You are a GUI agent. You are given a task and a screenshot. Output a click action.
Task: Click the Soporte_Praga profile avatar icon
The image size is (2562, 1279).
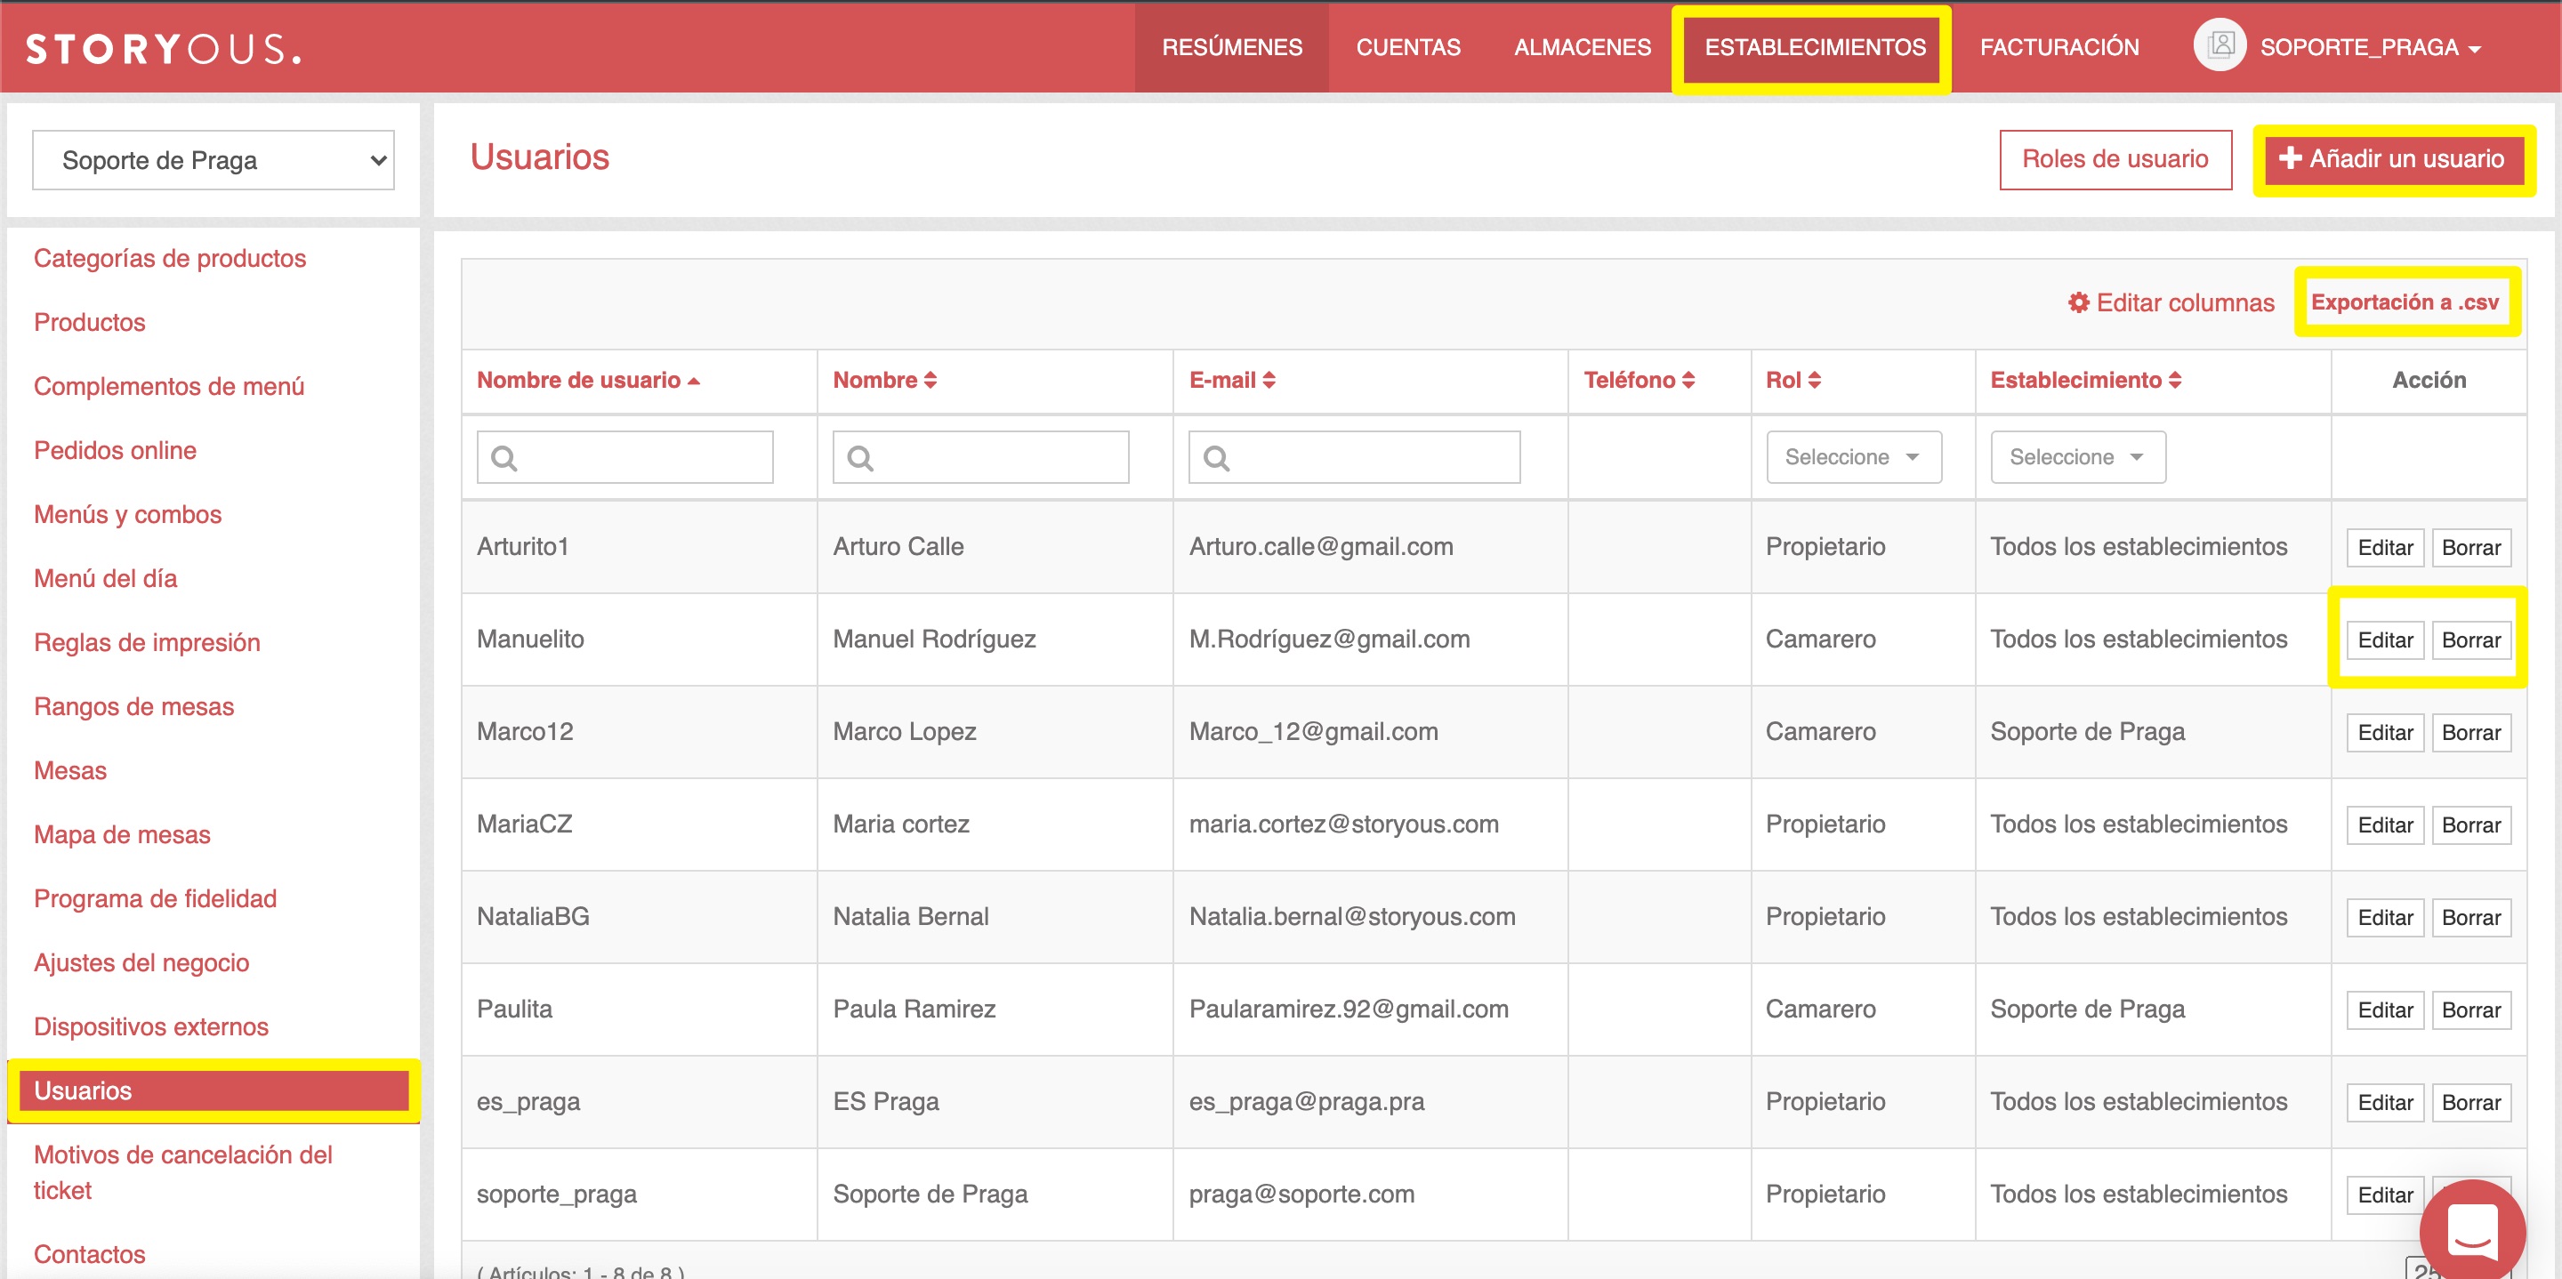pos(2220,45)
